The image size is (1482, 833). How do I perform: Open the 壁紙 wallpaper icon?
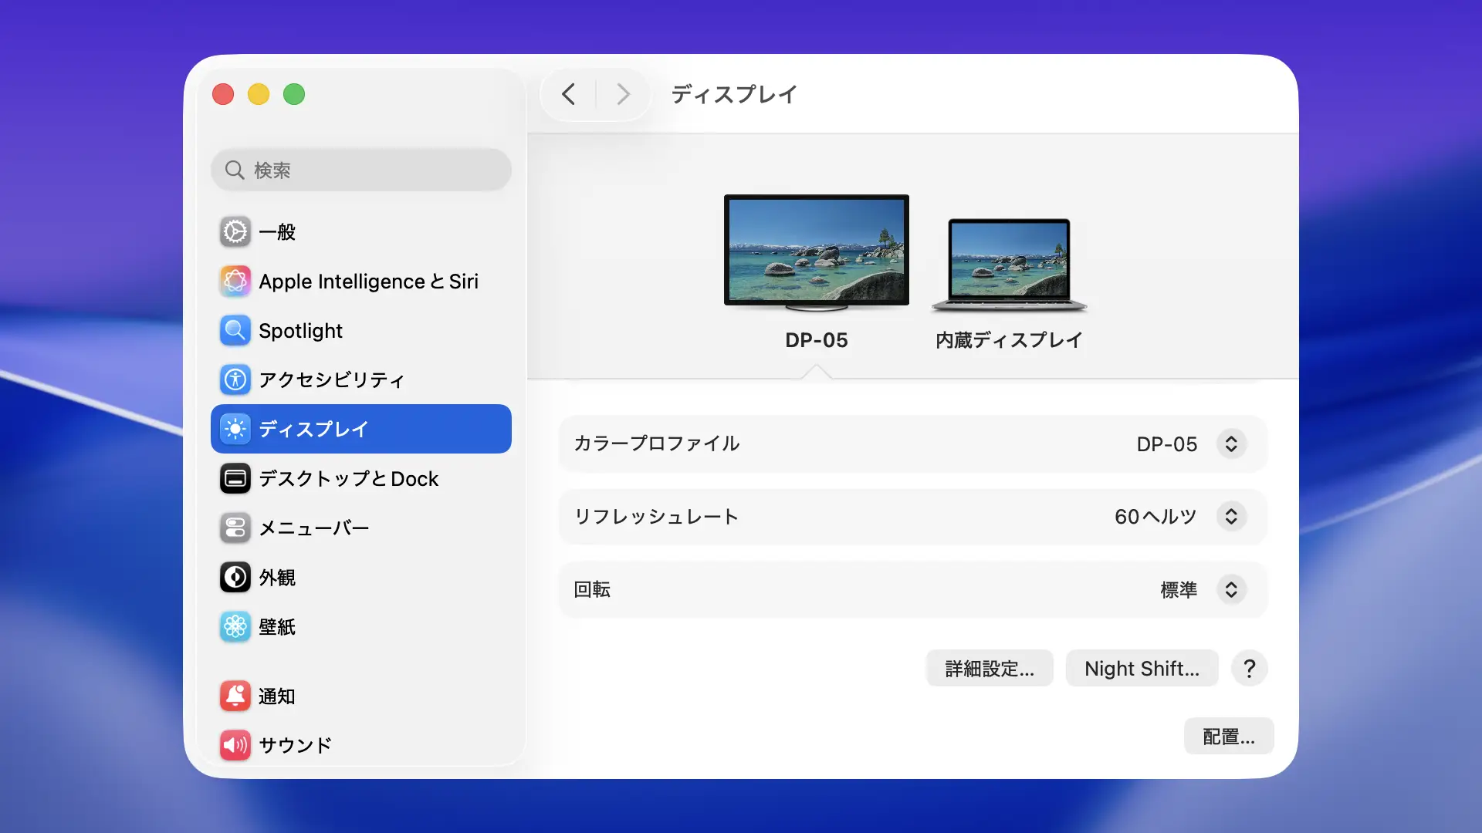tap(235, 626)
